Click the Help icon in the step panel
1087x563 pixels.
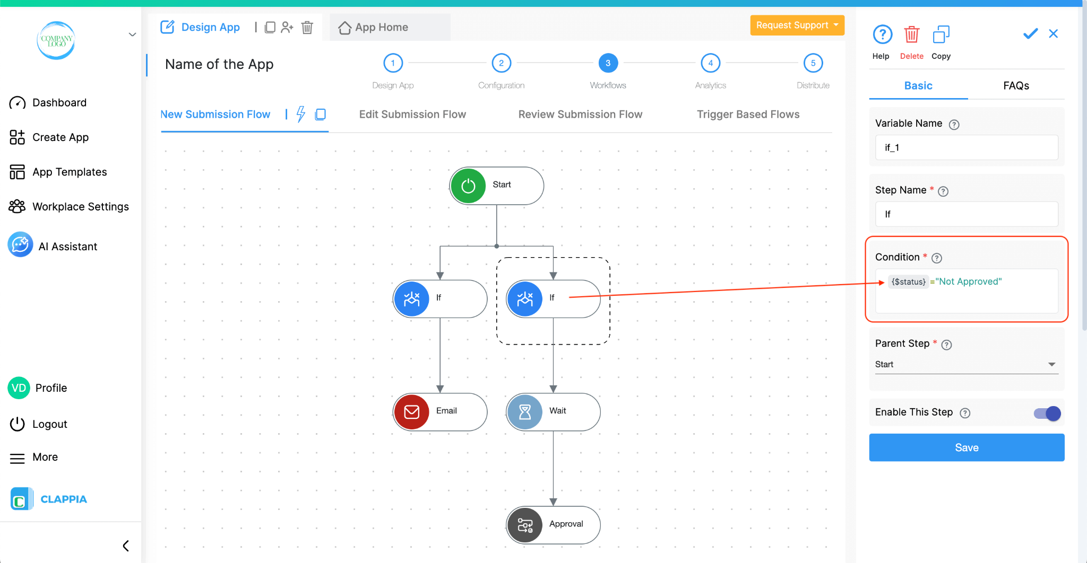(x=882, y=34)
